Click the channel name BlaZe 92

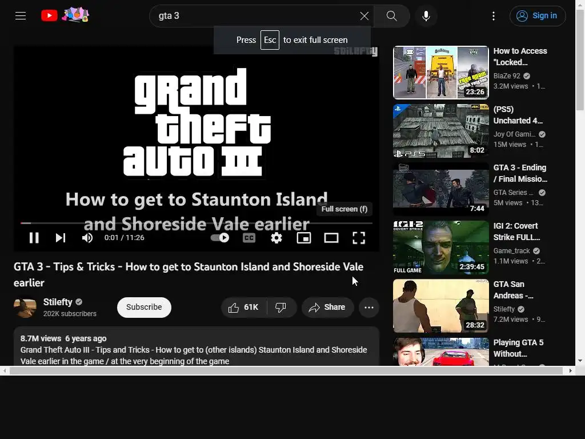507,76
